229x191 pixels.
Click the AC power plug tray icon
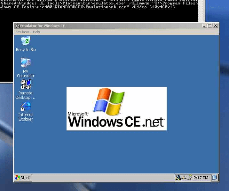[x=190, y=178]
